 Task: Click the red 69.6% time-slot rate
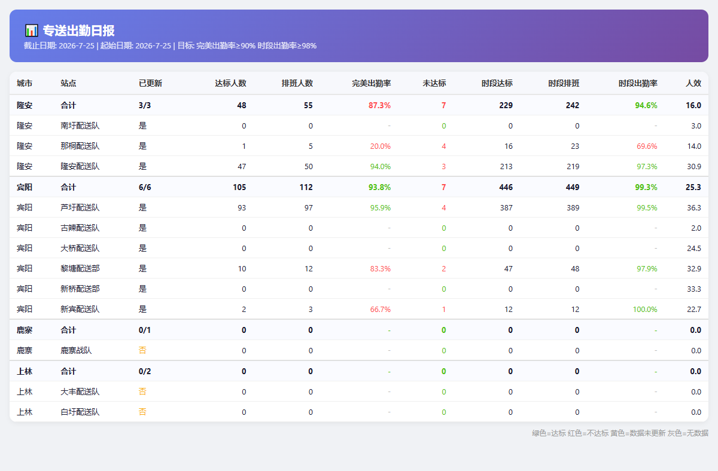647,146
